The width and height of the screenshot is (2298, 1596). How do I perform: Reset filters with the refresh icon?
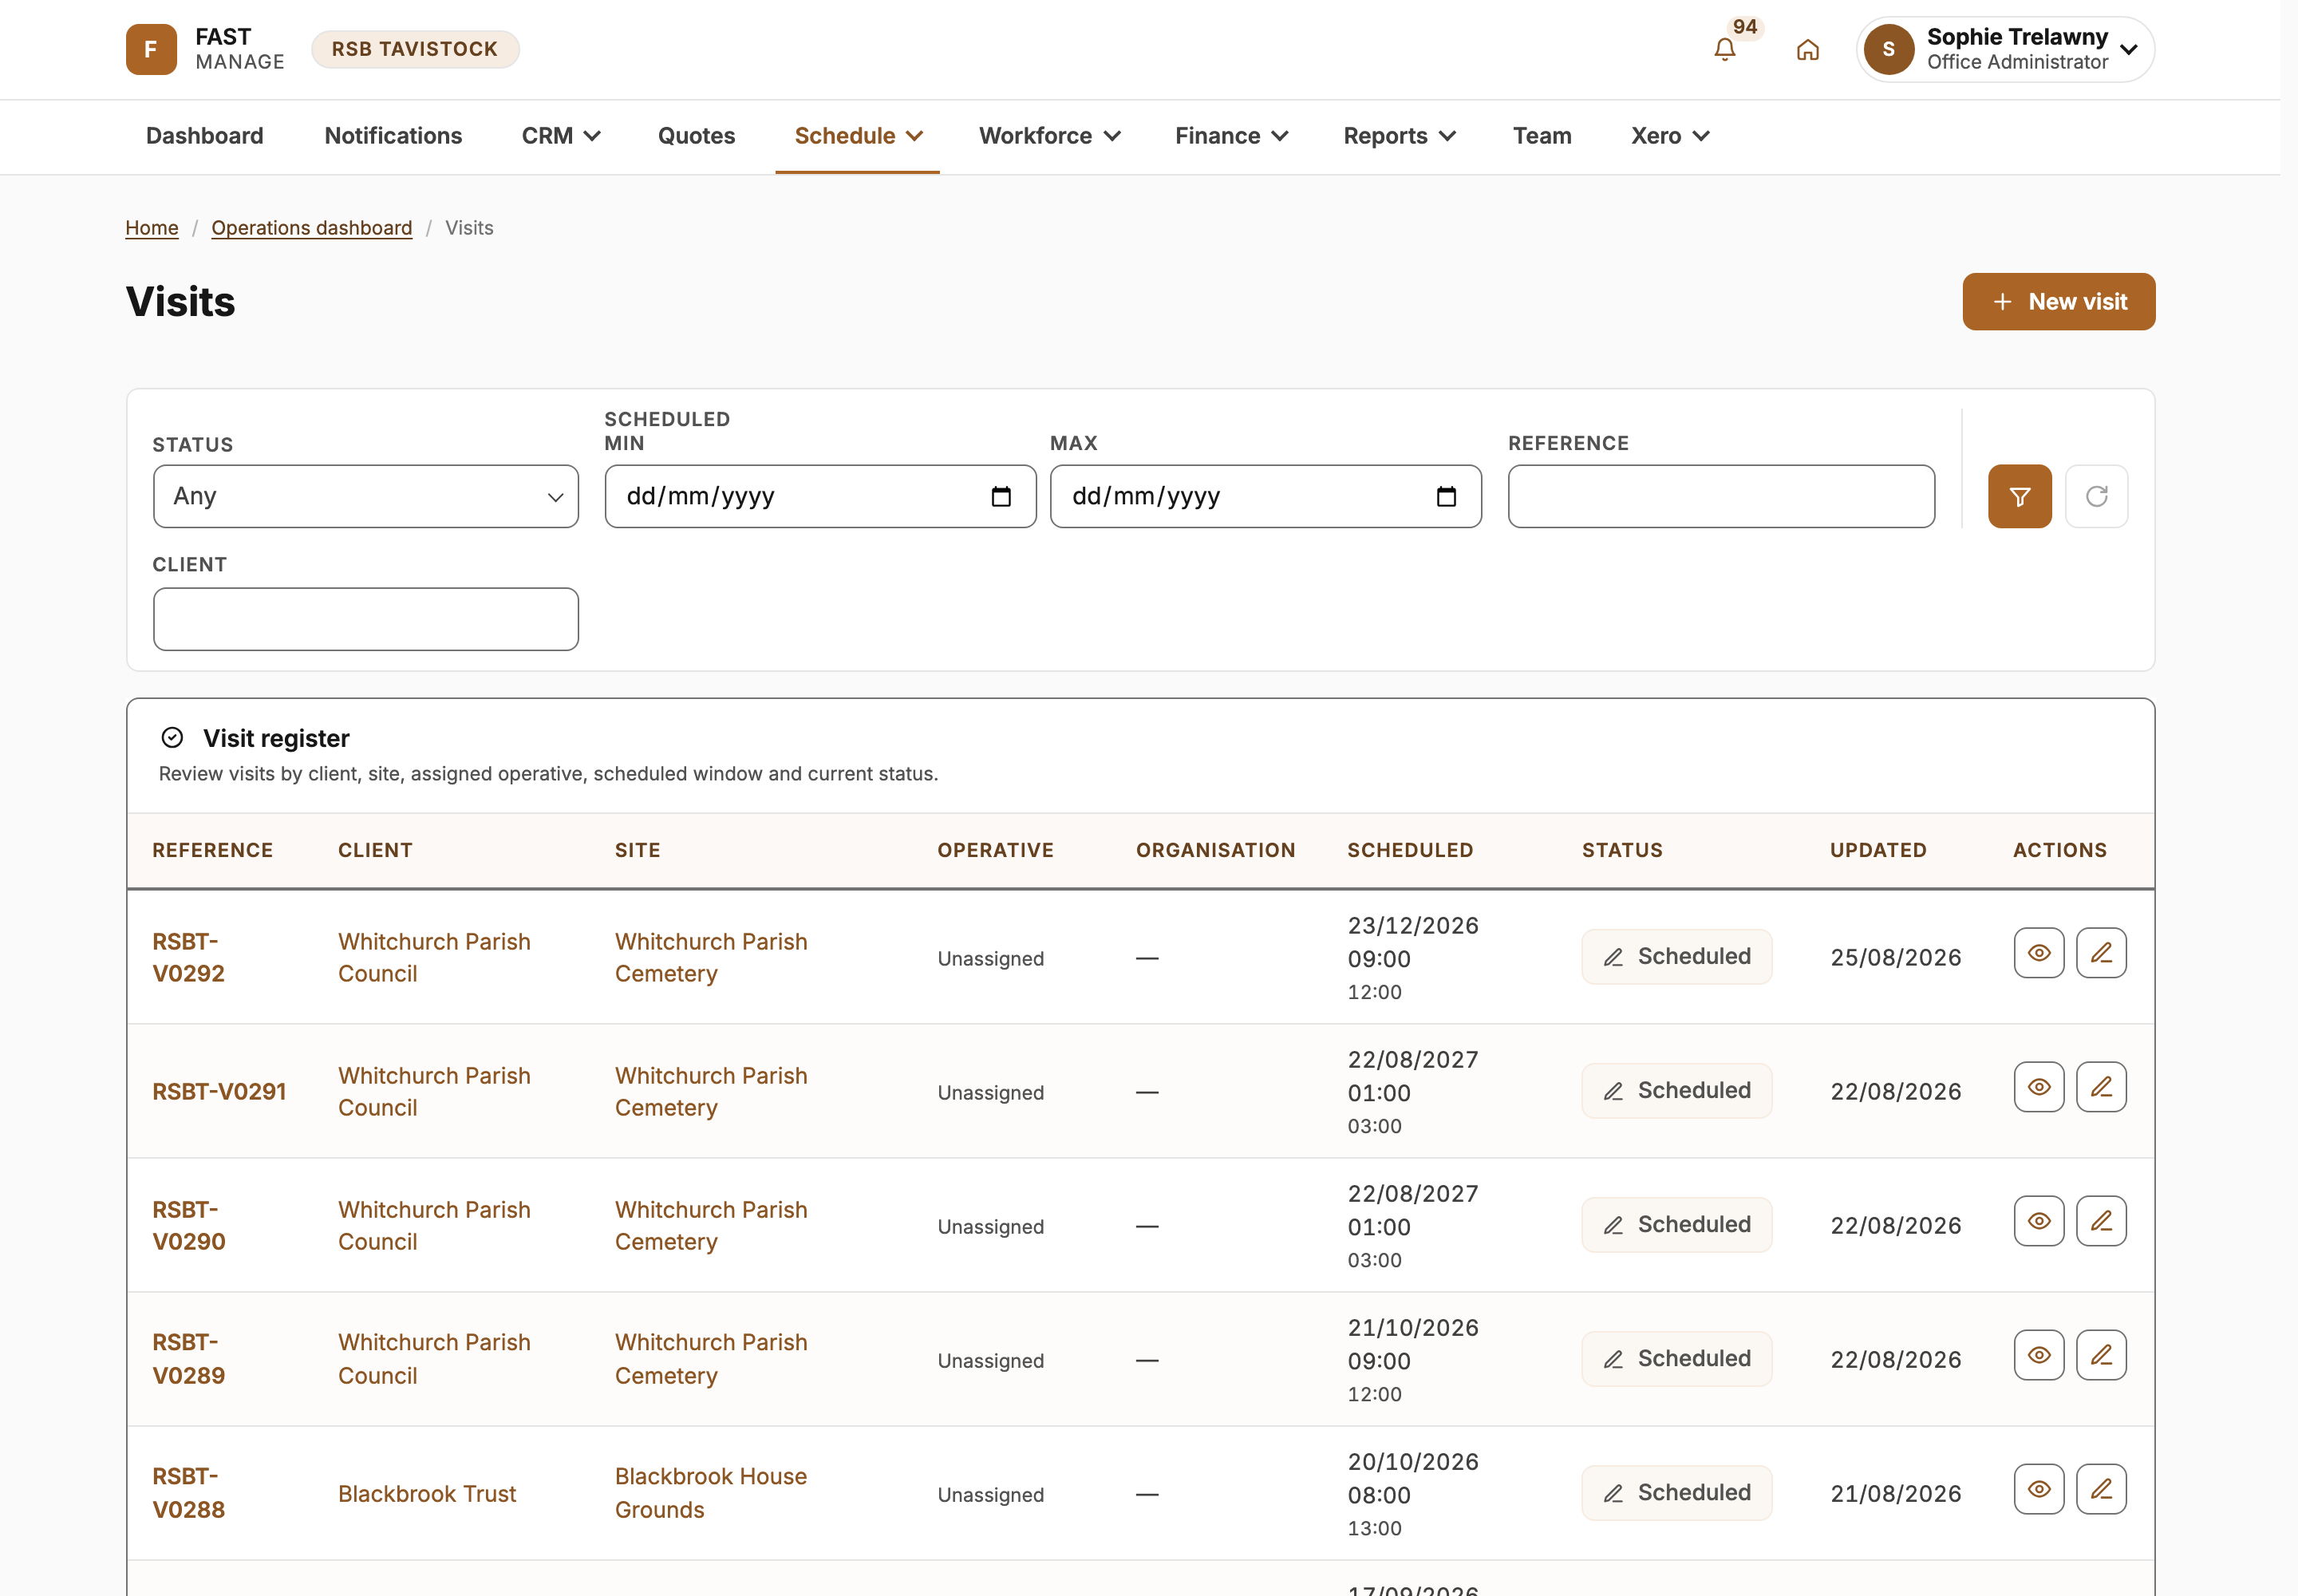[2096, 496]
